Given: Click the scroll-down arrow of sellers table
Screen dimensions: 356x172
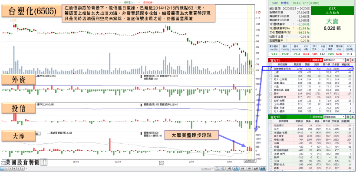Looking at the screenshot, I should point(353,169).
